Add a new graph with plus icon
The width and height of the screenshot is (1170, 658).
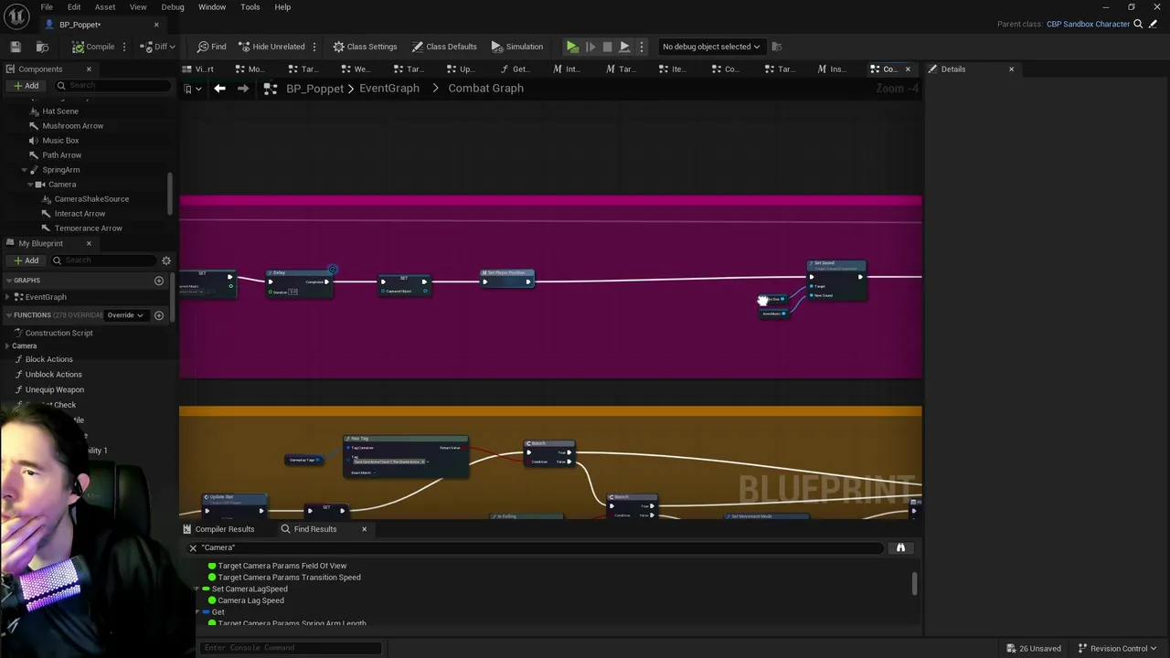tap(159, 281)
